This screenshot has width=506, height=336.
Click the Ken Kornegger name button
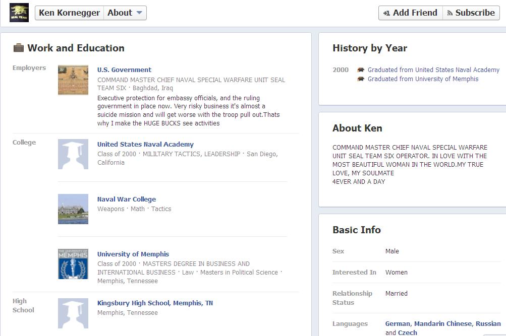click(69, 13)
